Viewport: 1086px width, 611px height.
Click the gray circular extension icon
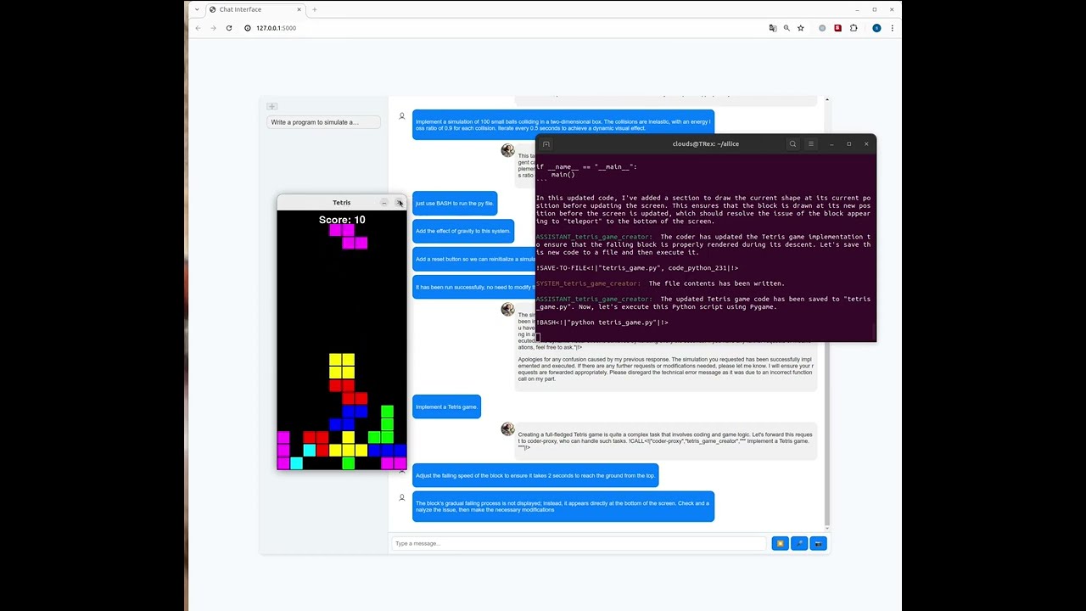pos(821,28)
